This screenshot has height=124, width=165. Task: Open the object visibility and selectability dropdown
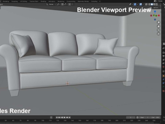coord(131,4)
